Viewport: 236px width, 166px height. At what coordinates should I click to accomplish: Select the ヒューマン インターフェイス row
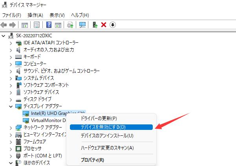[x=45, y=135]
